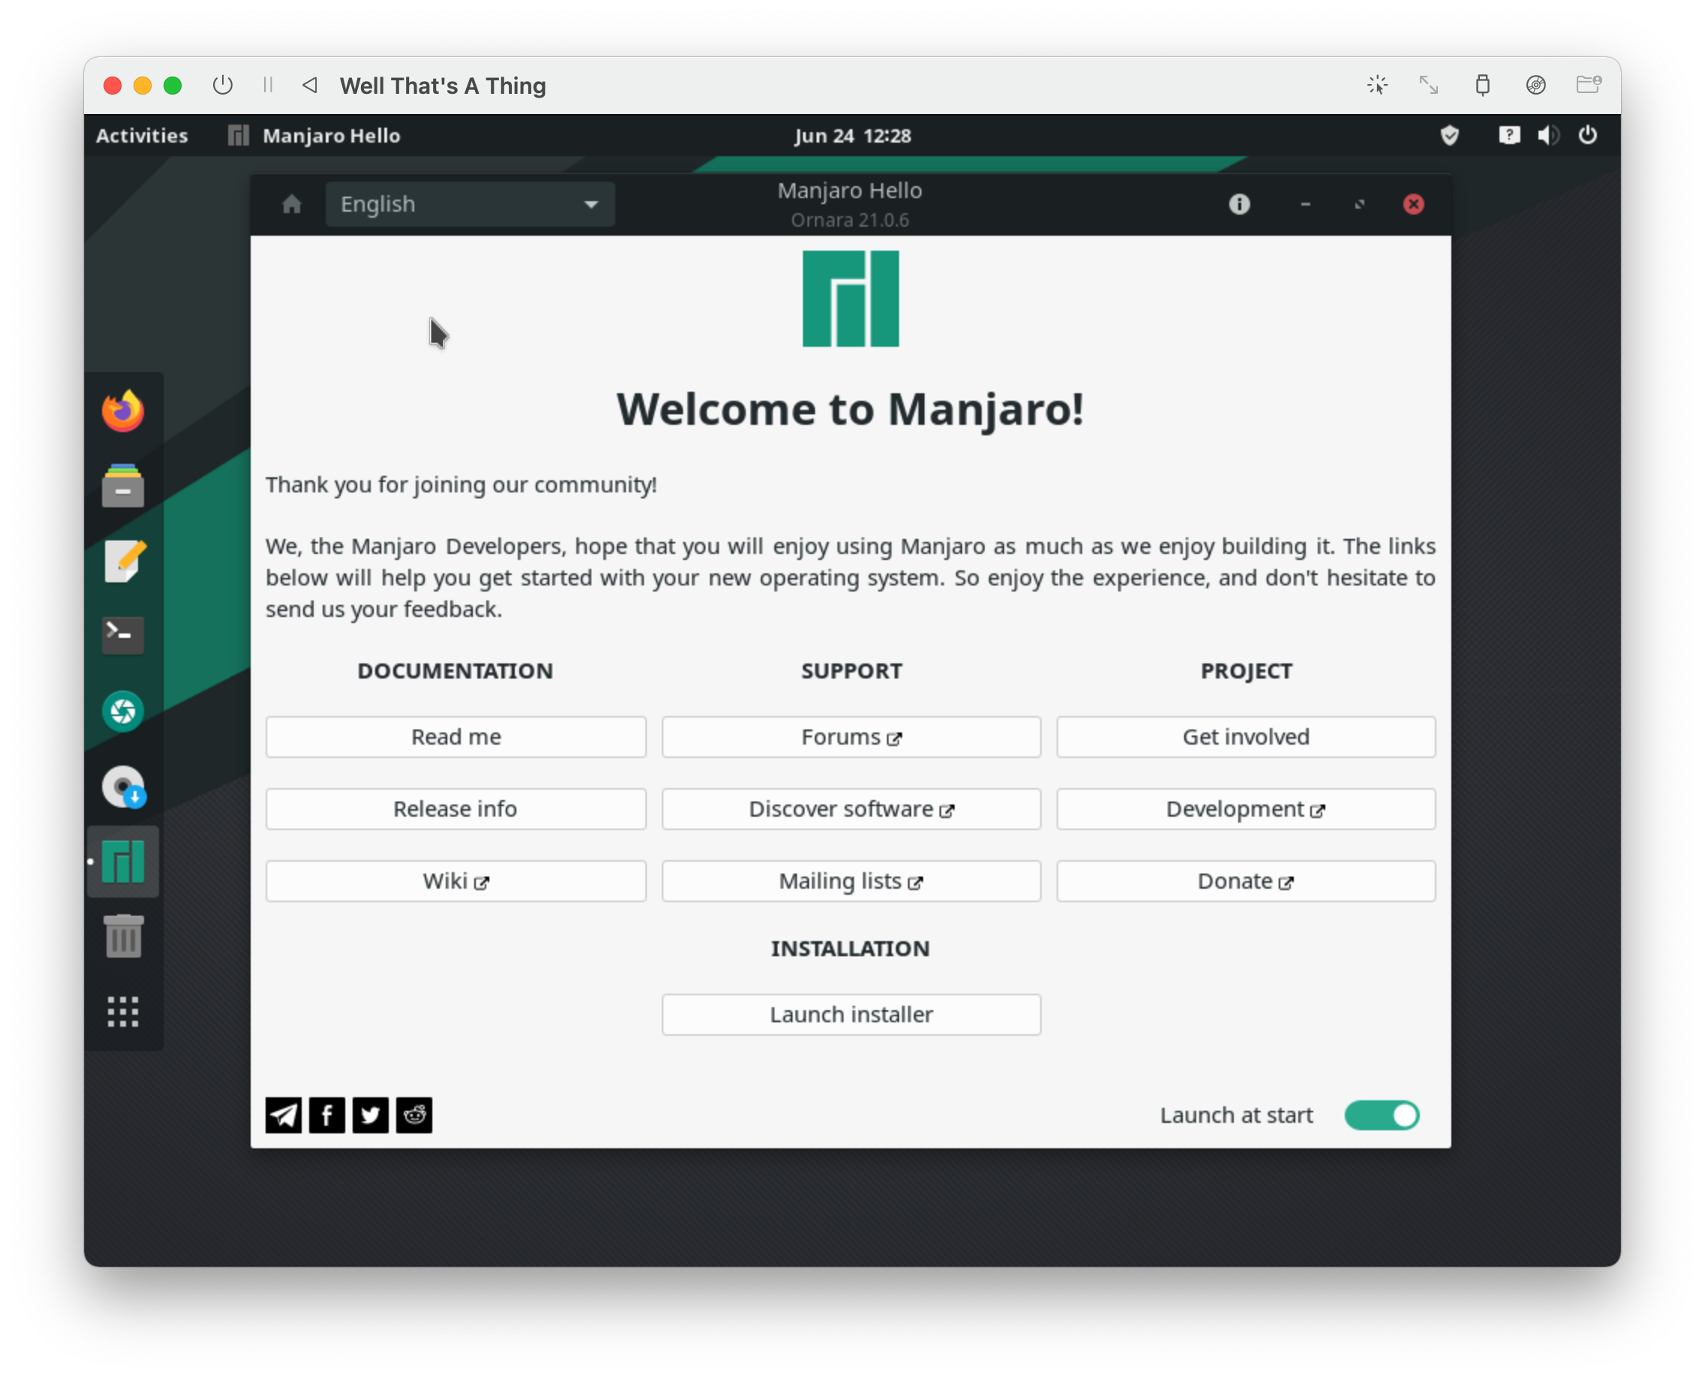Click Get involved
This screenshot has height=1378, width=1705.
coord(1246,736)
